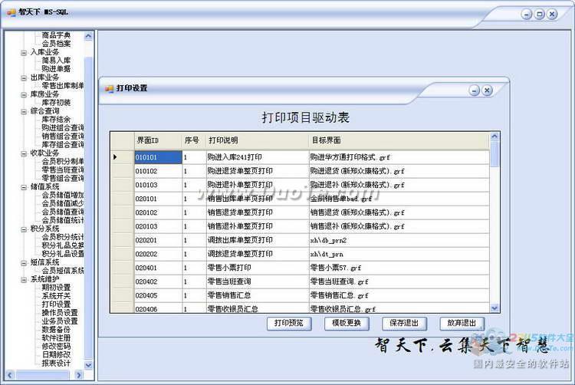This screenshot has height=385, width=575.
Task: Collapse the 入库业务 tree node
Action: (24, 52)
